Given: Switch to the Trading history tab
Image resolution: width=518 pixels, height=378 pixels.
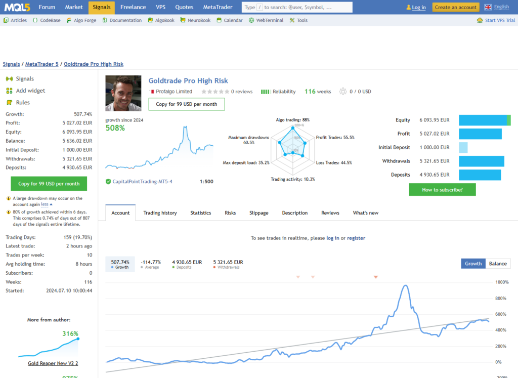Looking at the screenshot, I should click(160, 213).
